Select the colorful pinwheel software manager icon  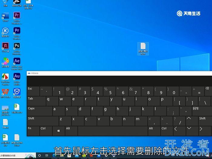[5, 62]
